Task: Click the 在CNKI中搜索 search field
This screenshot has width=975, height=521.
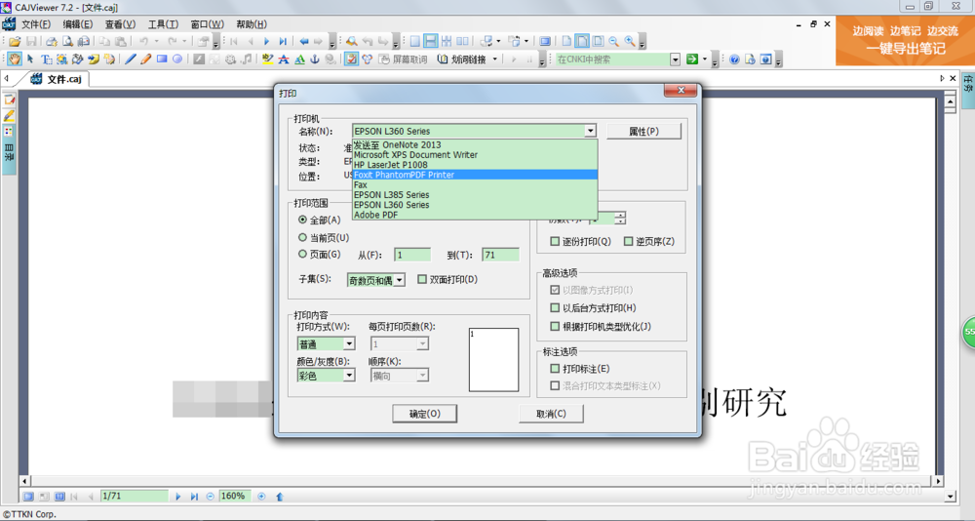Action: click(612, 60)
